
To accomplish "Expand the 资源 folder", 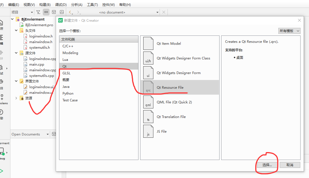I will [x=16, y=98].
